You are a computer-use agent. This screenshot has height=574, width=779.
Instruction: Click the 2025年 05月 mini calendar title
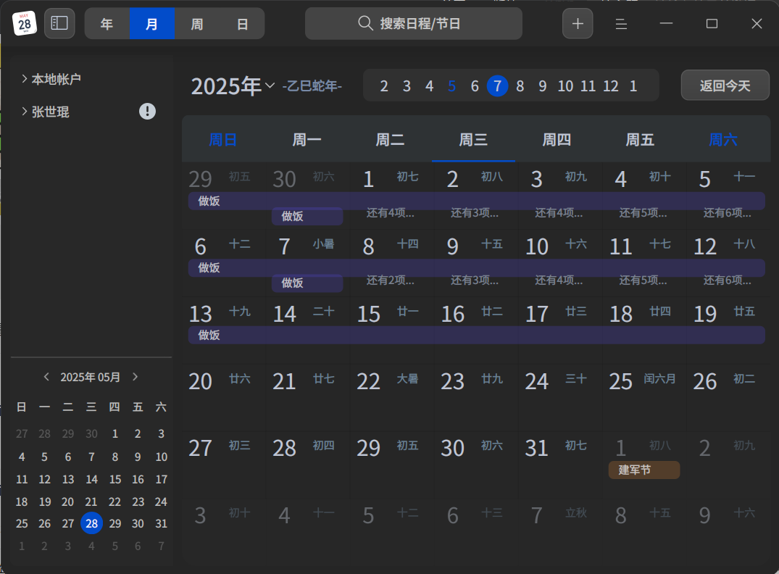[x=90, y=377]
